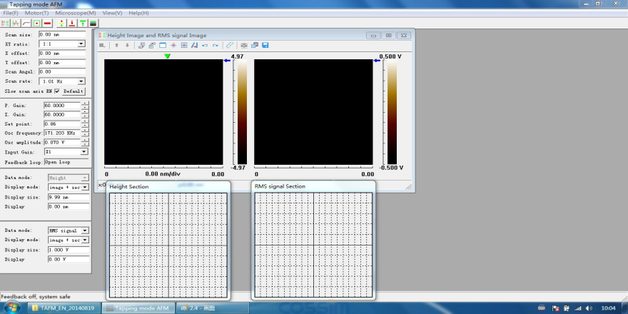
Task: Click the undo arrow icon in image toolbar
Action: [205, 46]
